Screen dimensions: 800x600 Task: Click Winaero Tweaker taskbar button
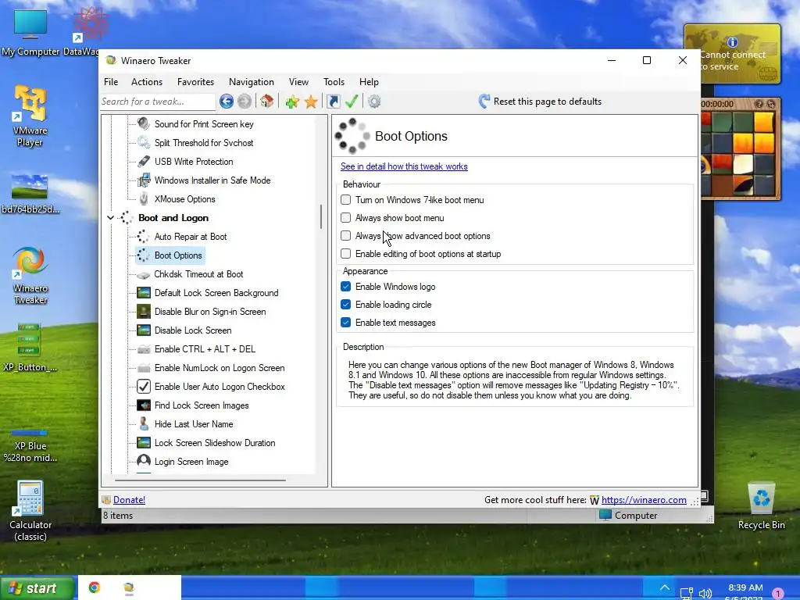click(129, 588)
